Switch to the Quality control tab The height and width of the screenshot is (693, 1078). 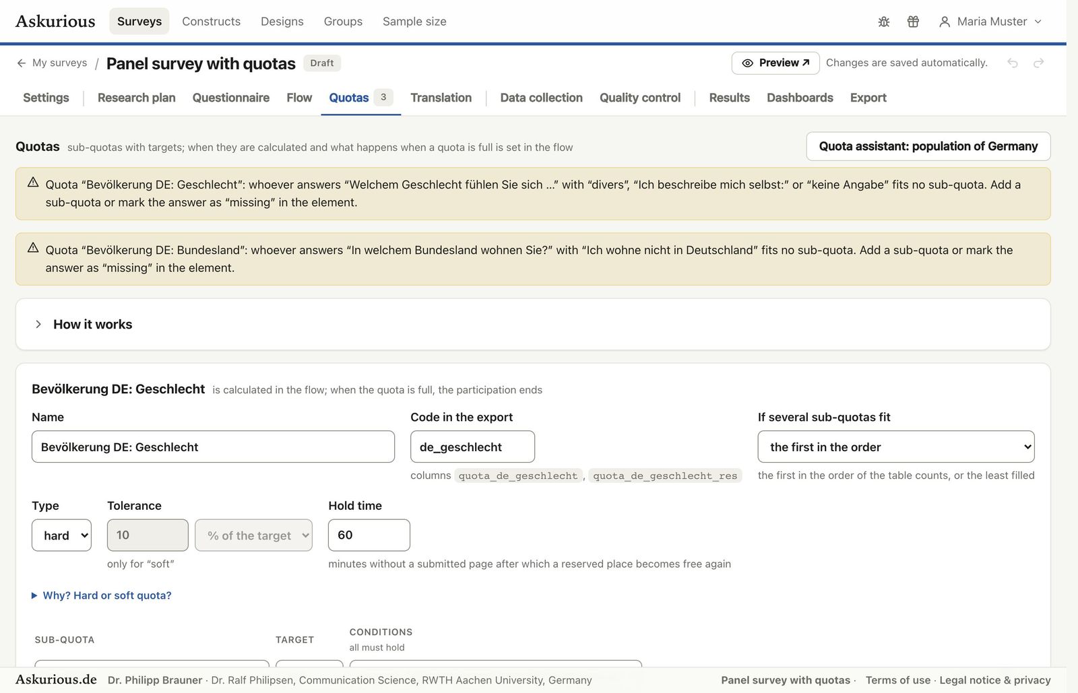(x=640, y=98)
